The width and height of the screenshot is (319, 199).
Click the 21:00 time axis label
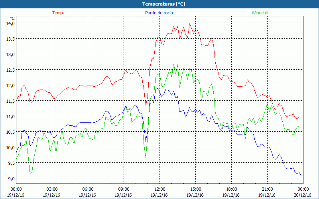267,189
